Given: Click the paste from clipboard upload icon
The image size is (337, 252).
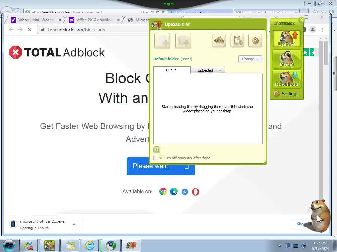Looking at the screenshot, I should click(238, 40).
